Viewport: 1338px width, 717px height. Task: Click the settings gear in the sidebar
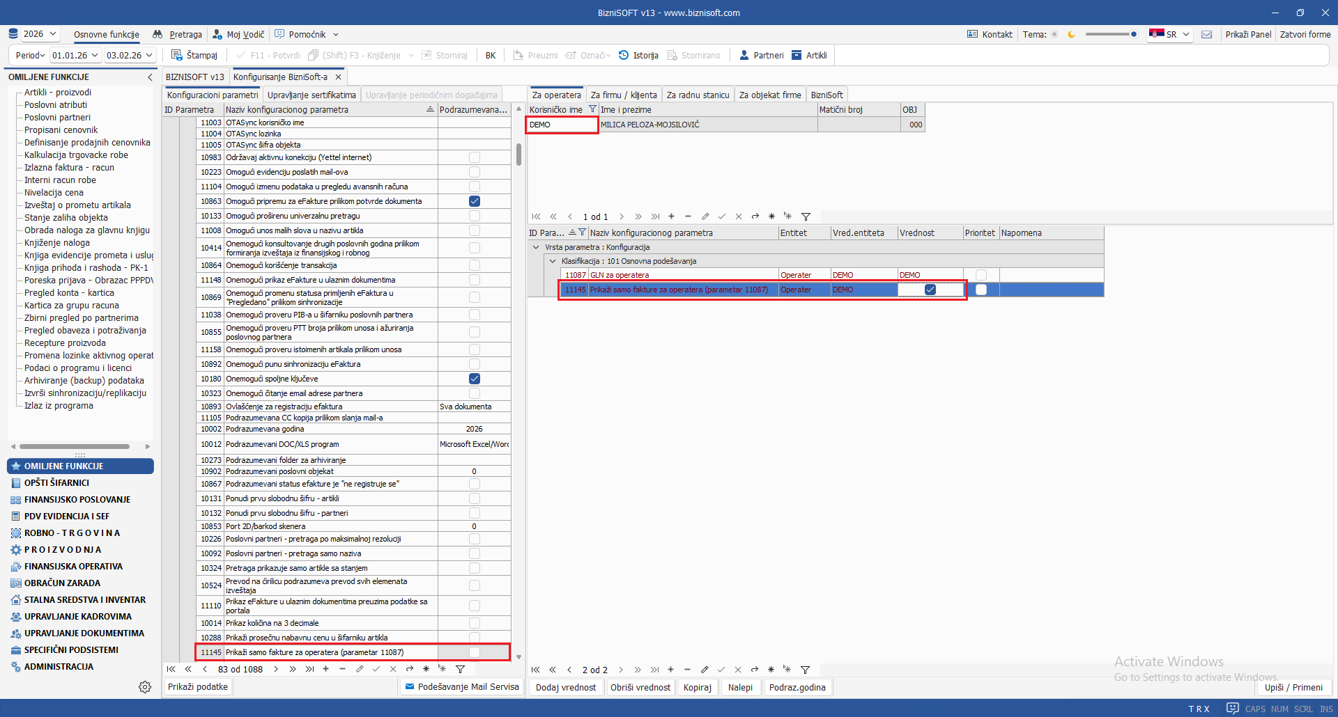click(x=145, y=687)
